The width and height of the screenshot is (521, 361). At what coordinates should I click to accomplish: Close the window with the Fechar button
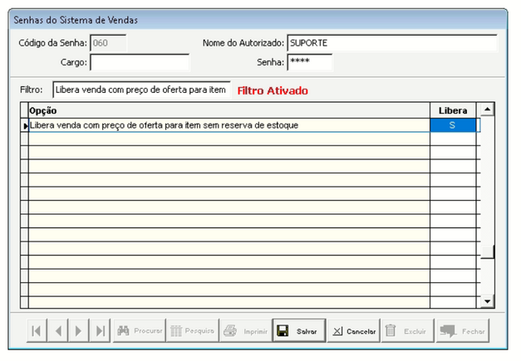pos(463,331)
